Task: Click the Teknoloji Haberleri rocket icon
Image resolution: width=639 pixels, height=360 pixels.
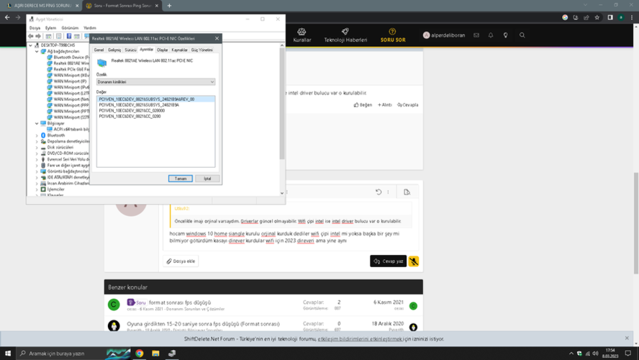Action: point(345,32)
